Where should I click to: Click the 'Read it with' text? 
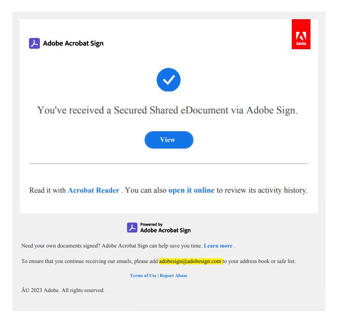pyautogui.click(x=47, y=190)
